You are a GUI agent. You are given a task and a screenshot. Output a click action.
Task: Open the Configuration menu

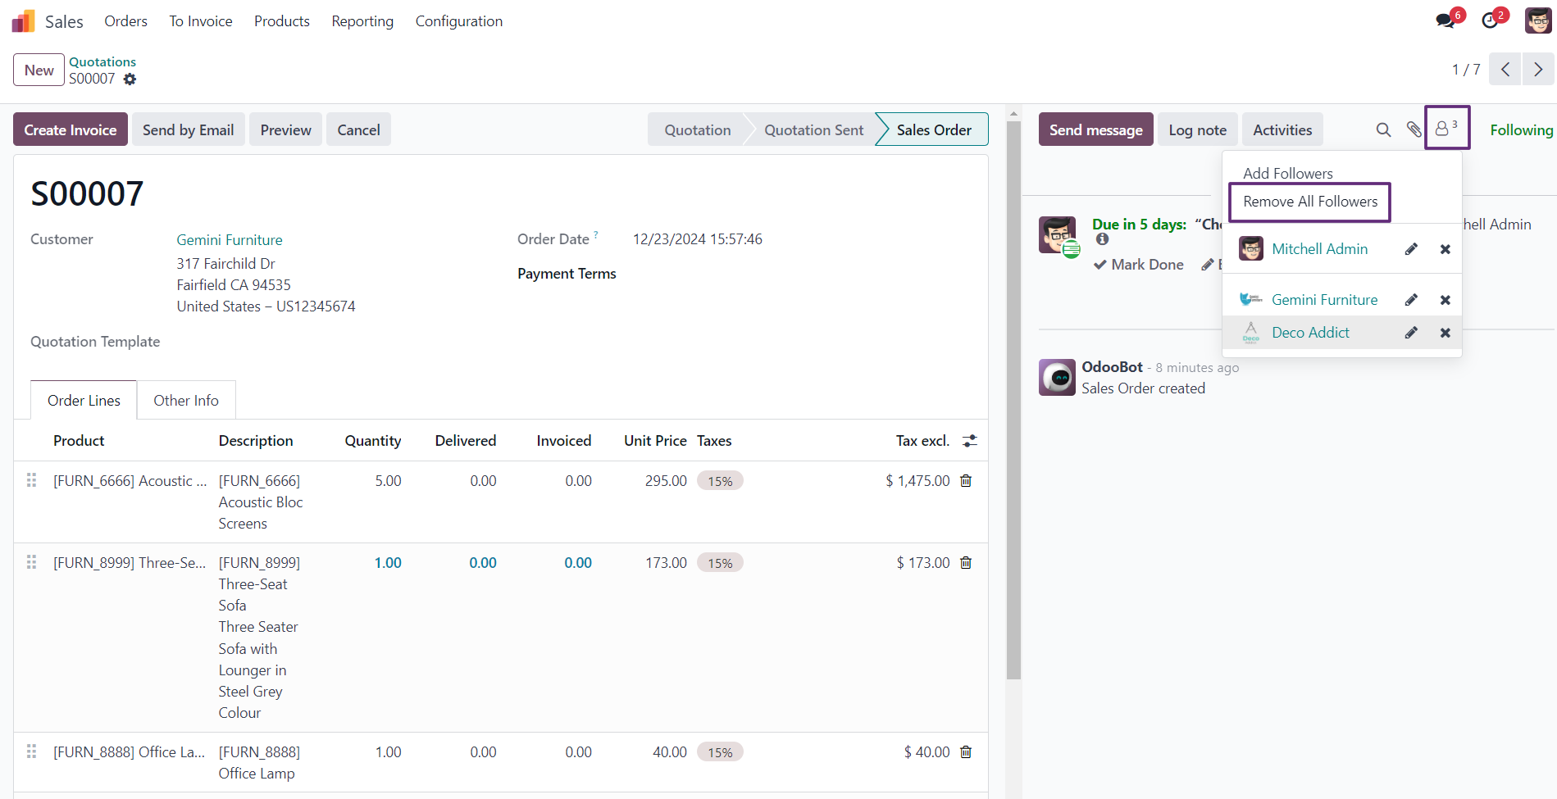click(459, 21)
